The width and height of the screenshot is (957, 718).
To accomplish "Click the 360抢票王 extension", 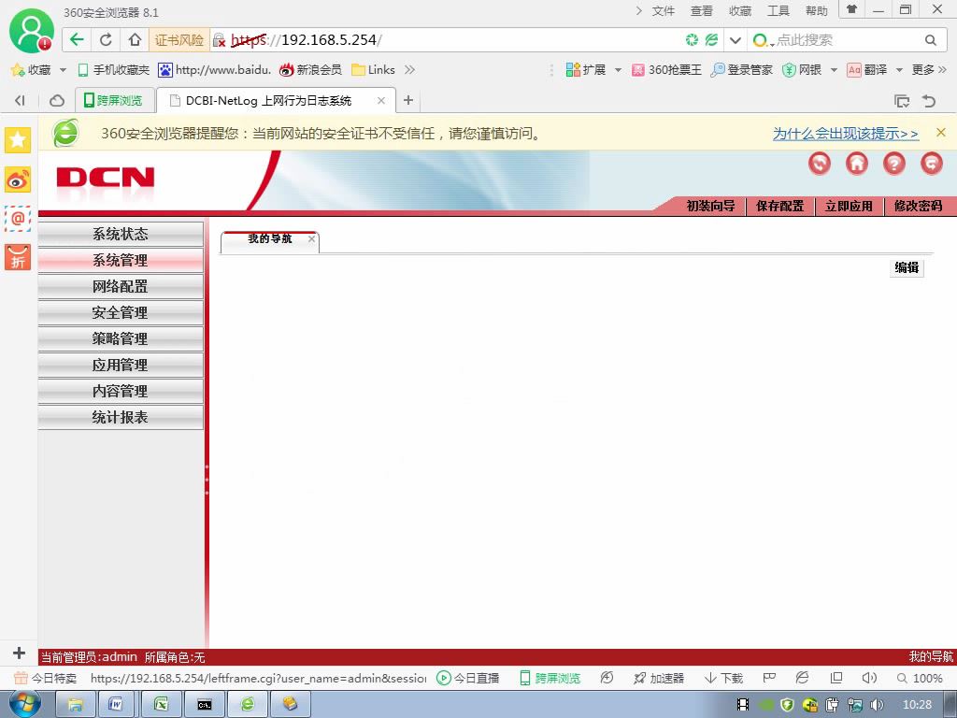I will pos(666,69).
